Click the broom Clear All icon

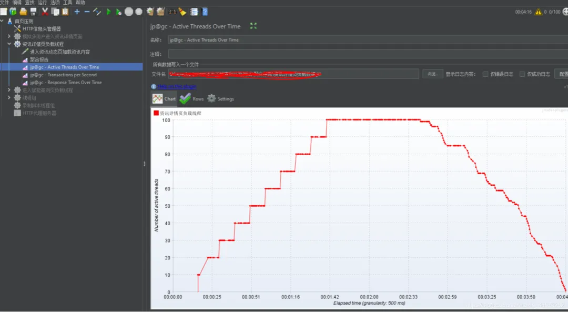click(160, 12)
